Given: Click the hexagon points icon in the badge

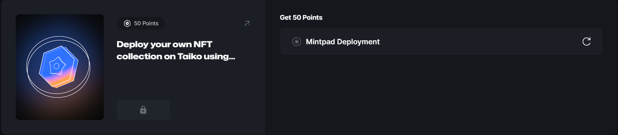Looking at the screenshot, I should [127, 23].
